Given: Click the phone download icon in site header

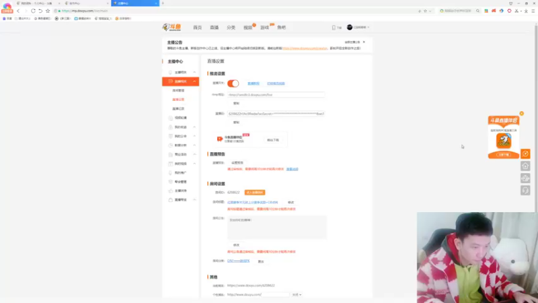Looking at the screenshot, I should [x=334, y=28].
